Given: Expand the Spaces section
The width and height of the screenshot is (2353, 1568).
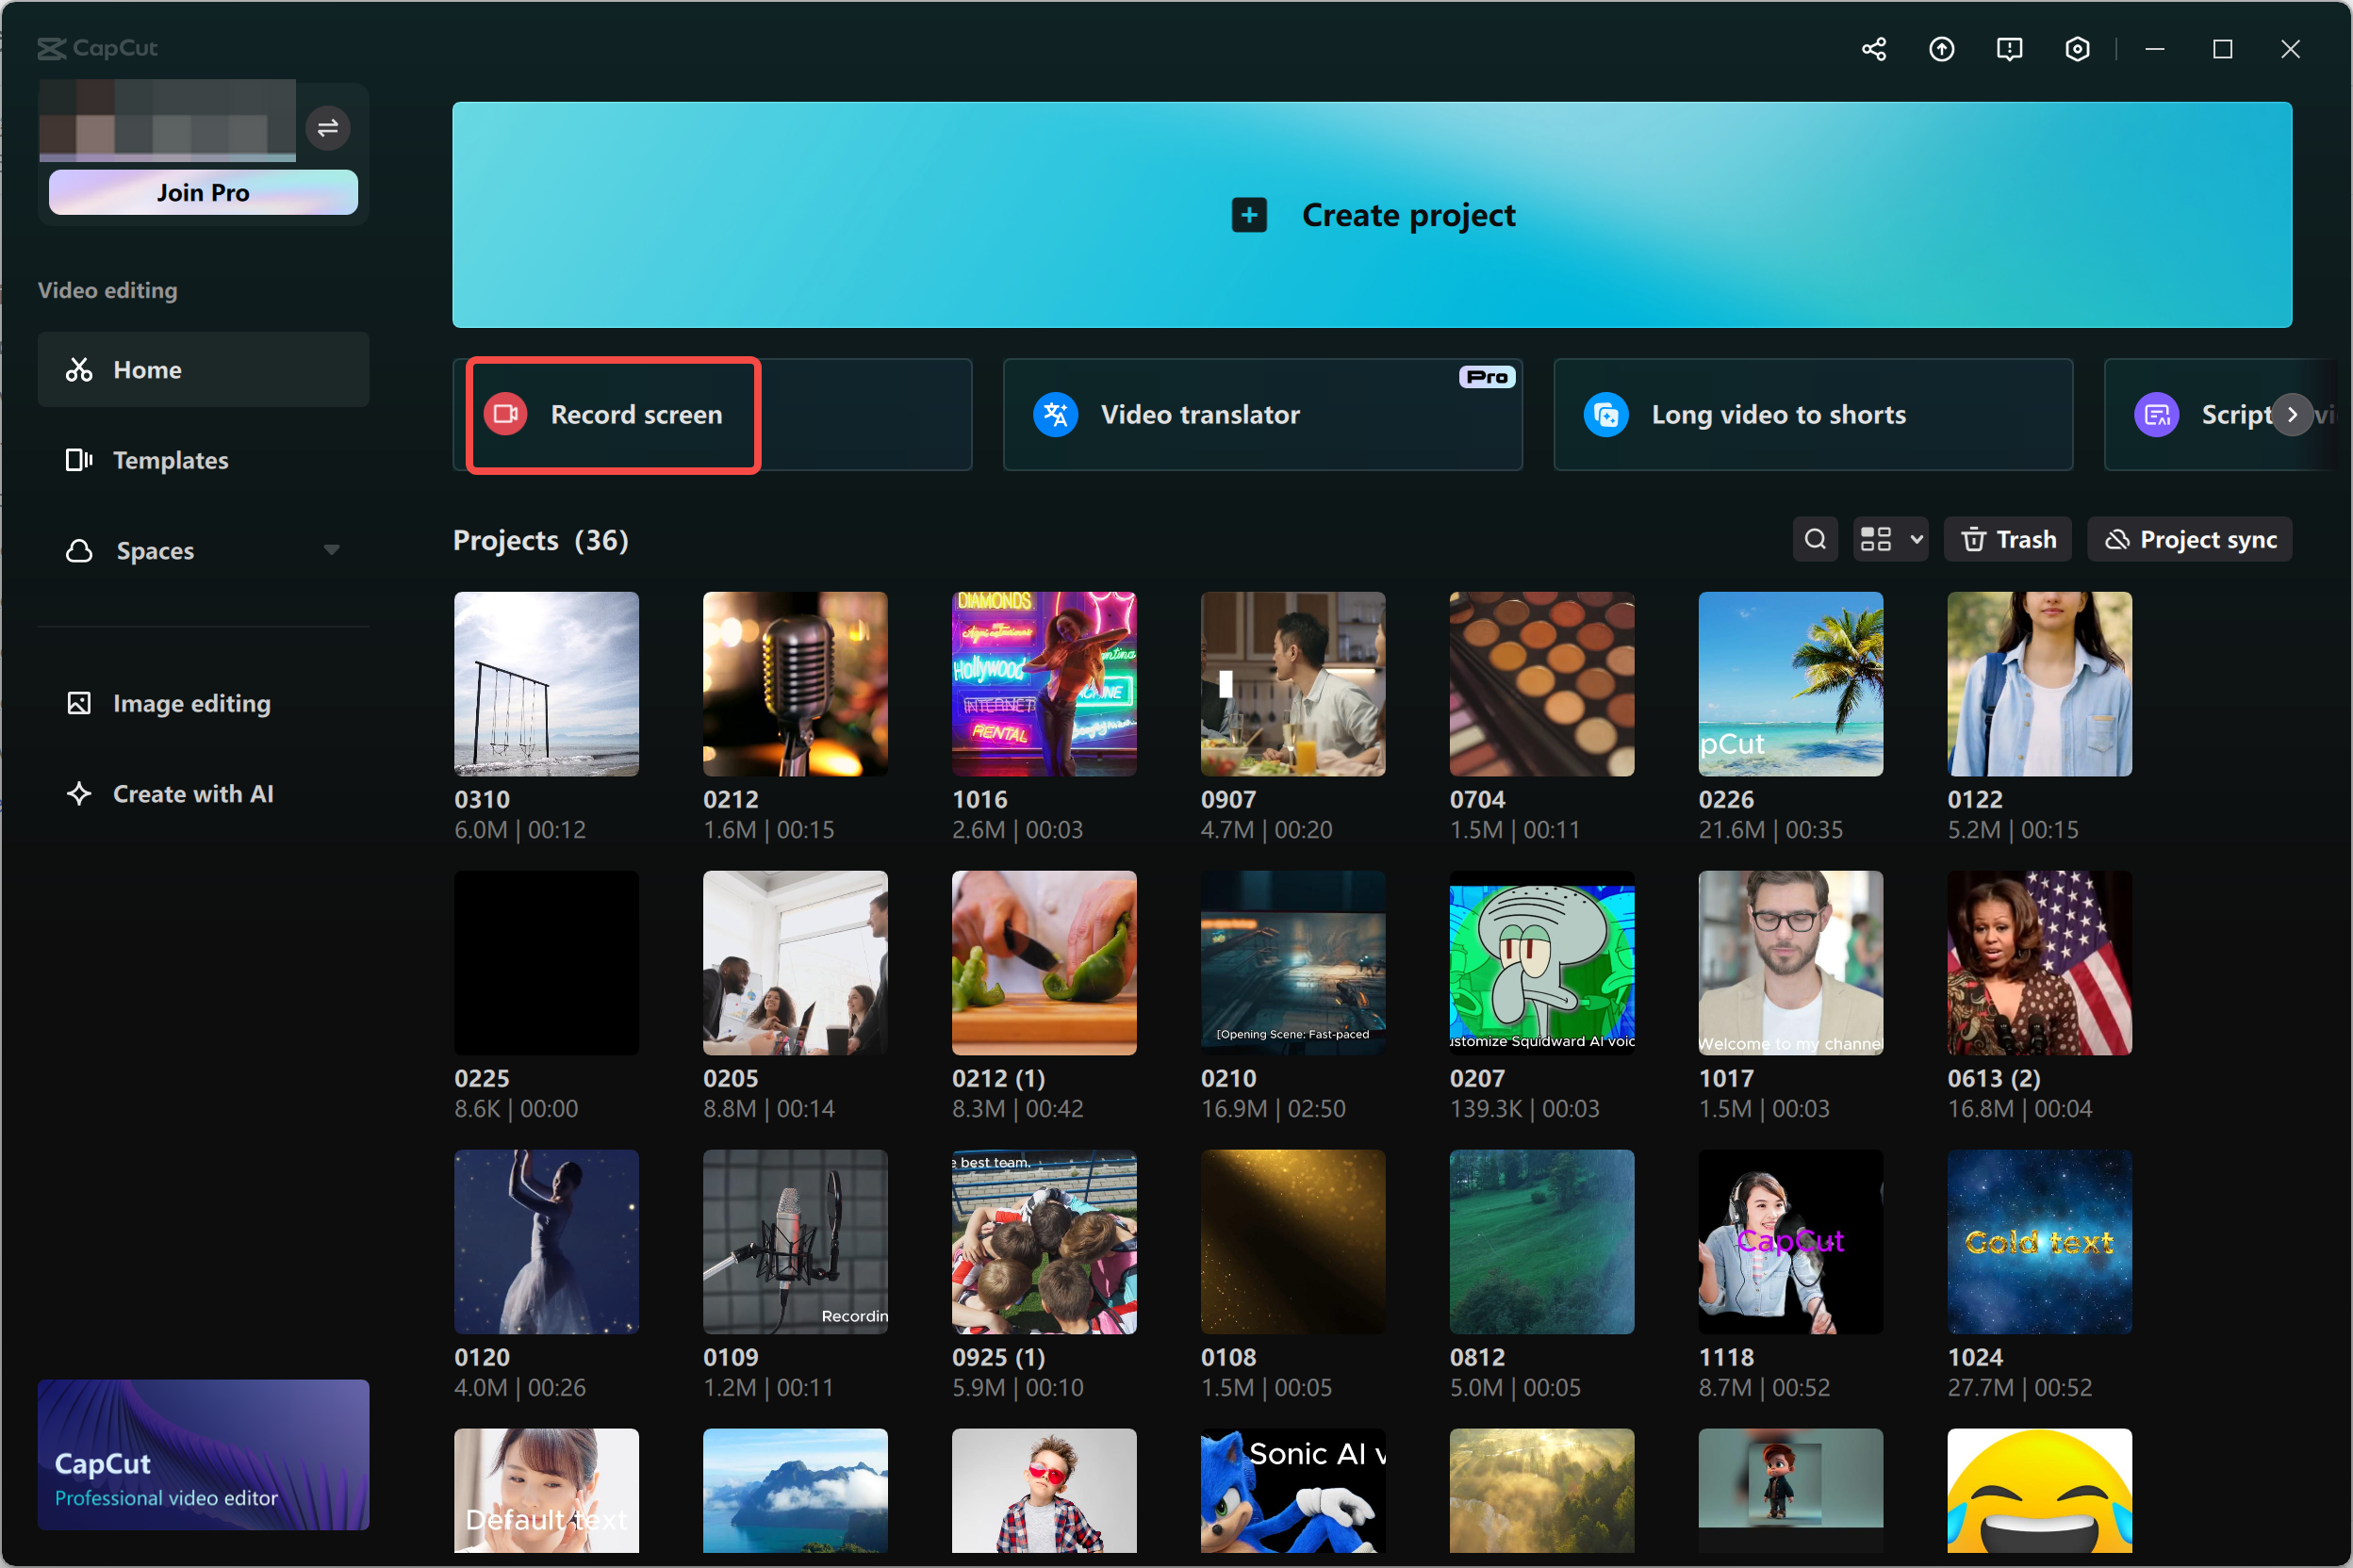Looking at the screenshot, I should point(332,549).
